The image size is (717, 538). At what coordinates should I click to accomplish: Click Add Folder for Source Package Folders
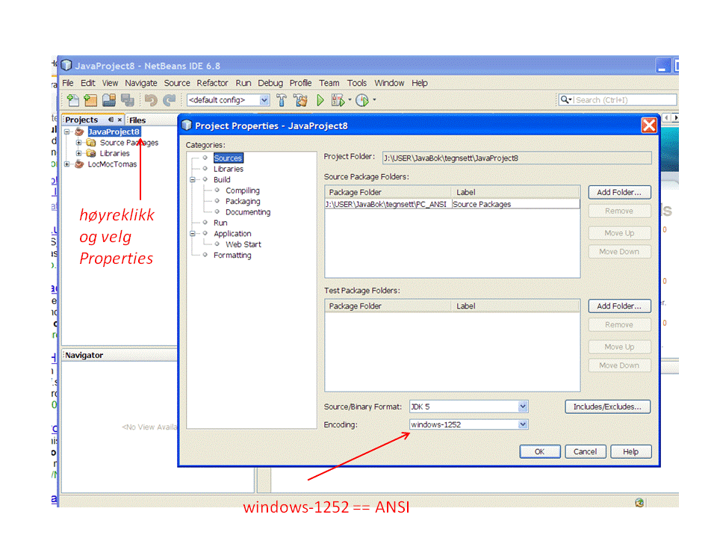619,192
